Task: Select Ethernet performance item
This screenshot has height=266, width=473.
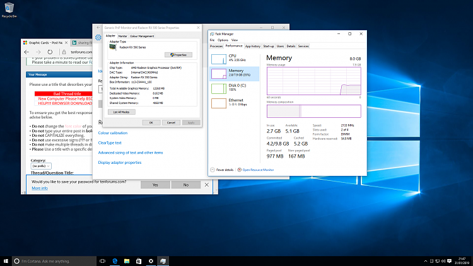Action: pos(235,103)
